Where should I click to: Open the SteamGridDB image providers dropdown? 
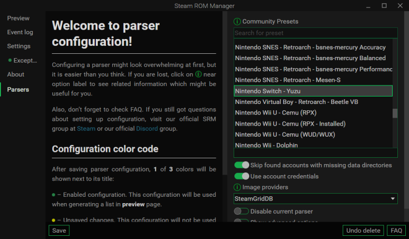(316, 199)
